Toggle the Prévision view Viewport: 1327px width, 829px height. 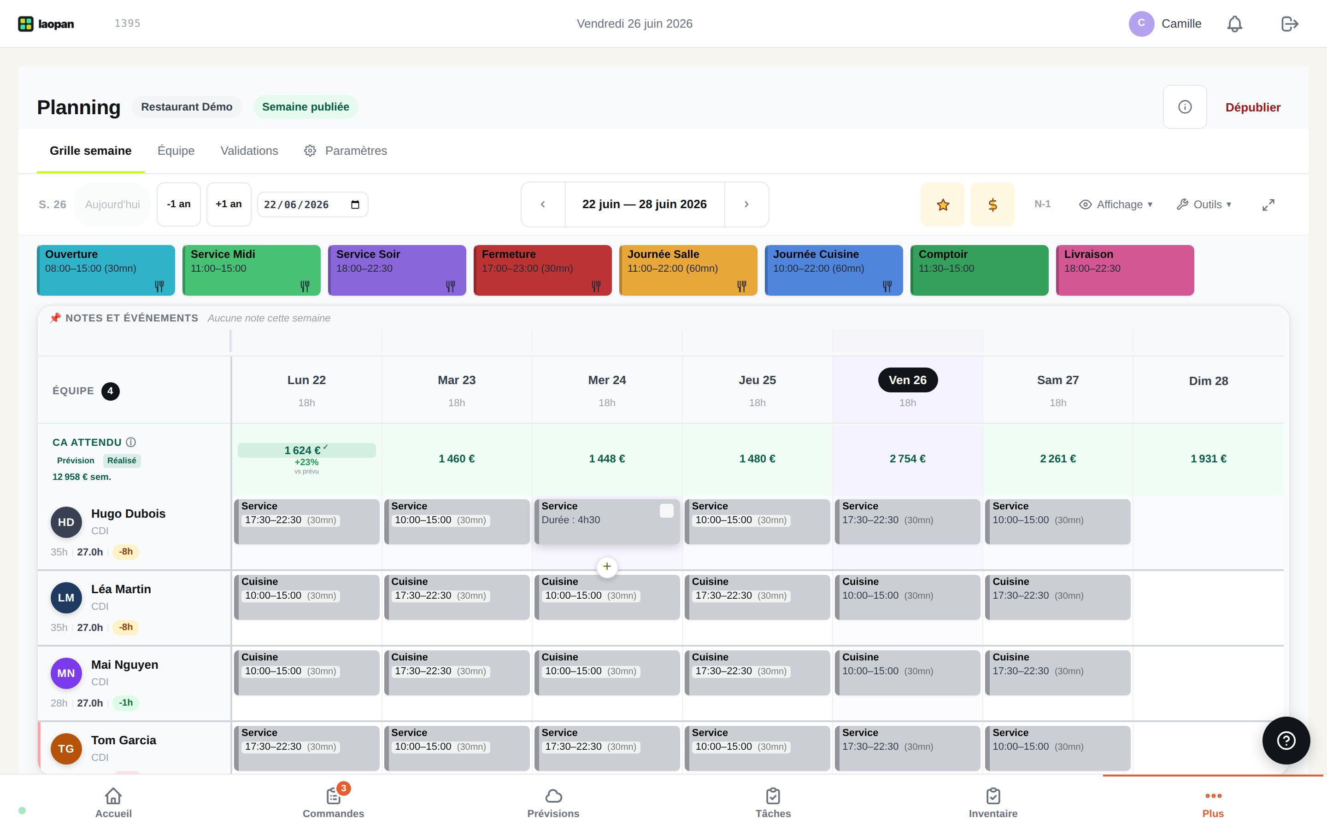76,461
